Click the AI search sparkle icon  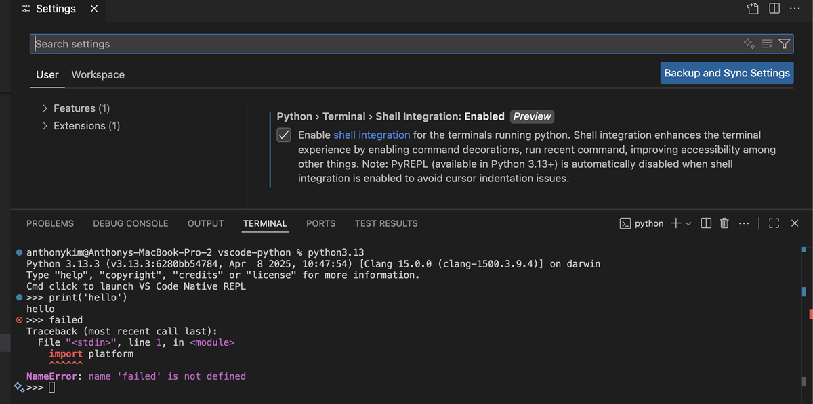[749, 43]
